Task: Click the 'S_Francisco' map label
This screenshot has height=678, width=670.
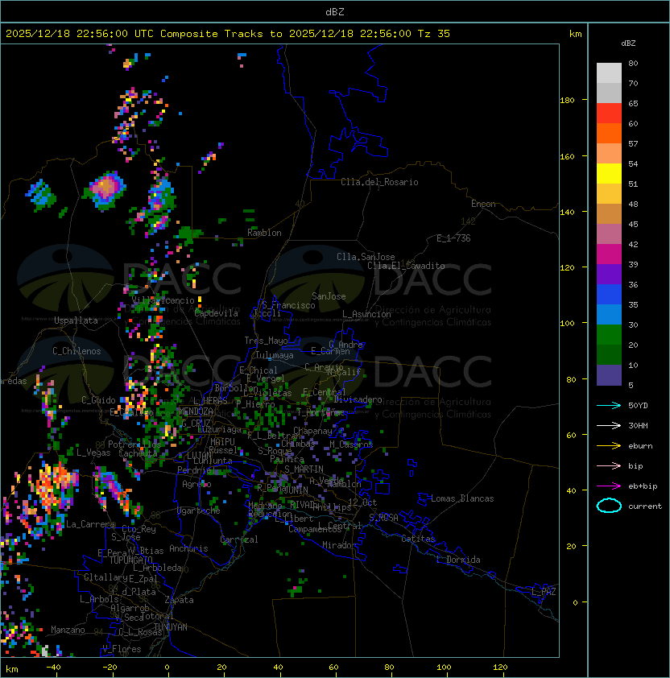Action: [x=288, y=305]
